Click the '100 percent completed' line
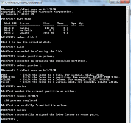 [21, 101]
